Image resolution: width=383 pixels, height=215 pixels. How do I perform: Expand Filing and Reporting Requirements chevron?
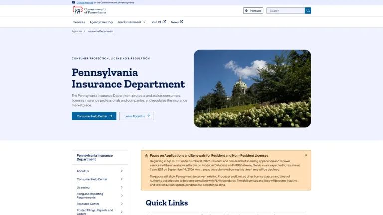tap(122, 195)
